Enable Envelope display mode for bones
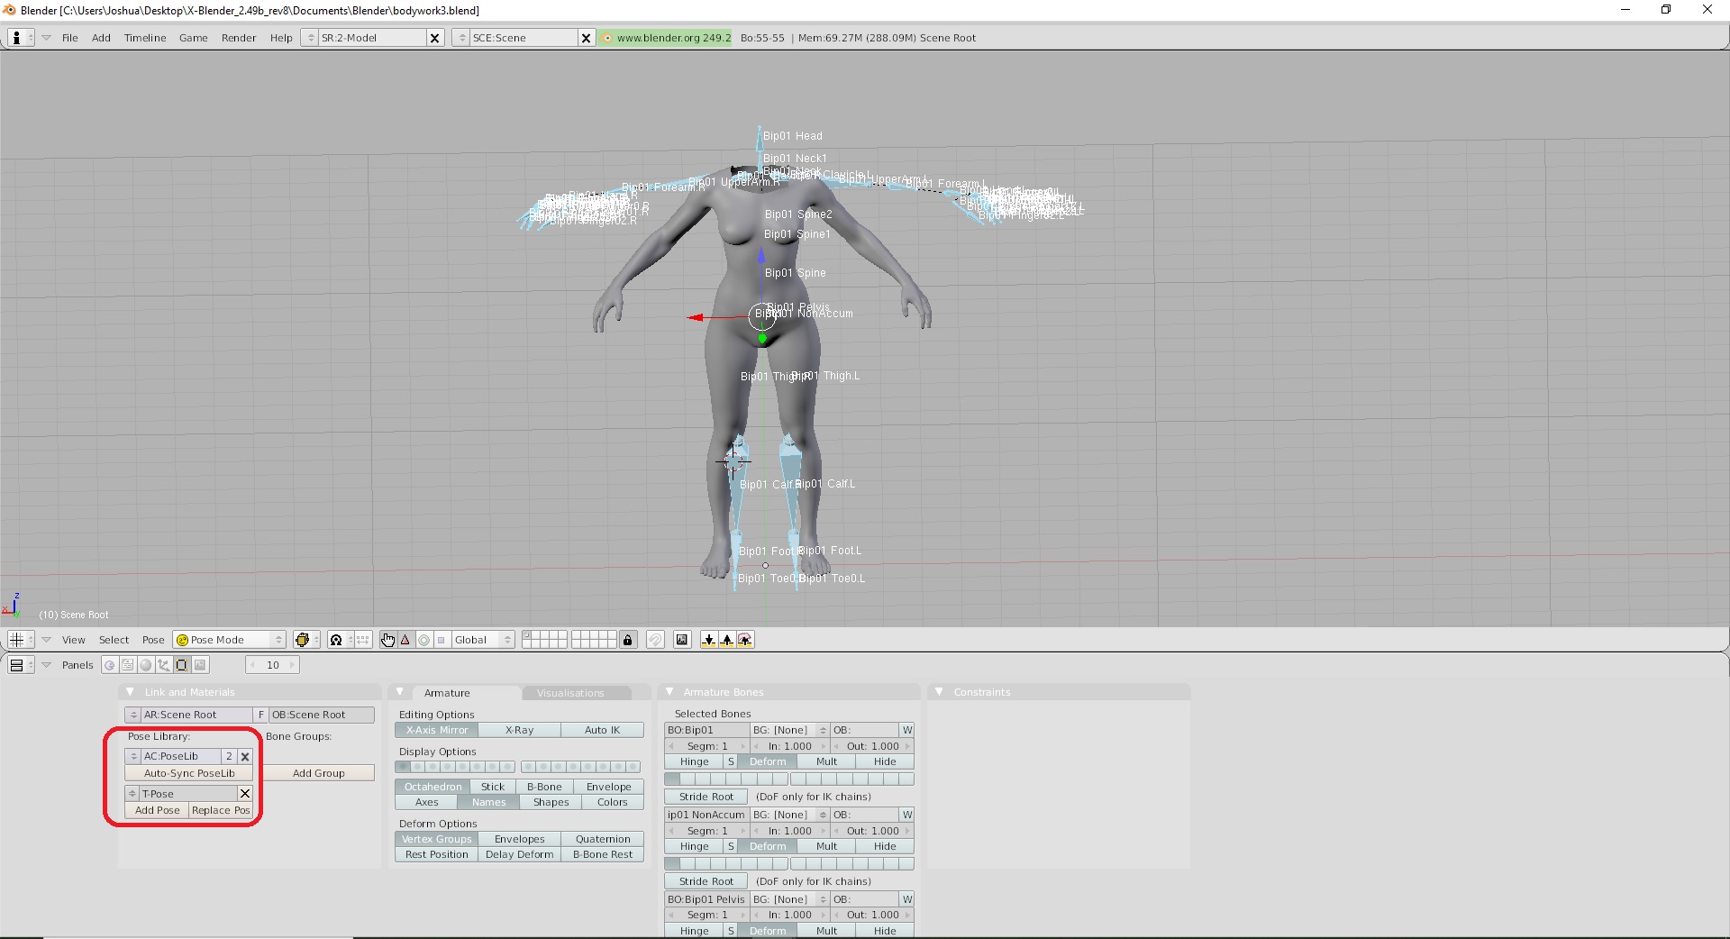 [x=608, y=786]
